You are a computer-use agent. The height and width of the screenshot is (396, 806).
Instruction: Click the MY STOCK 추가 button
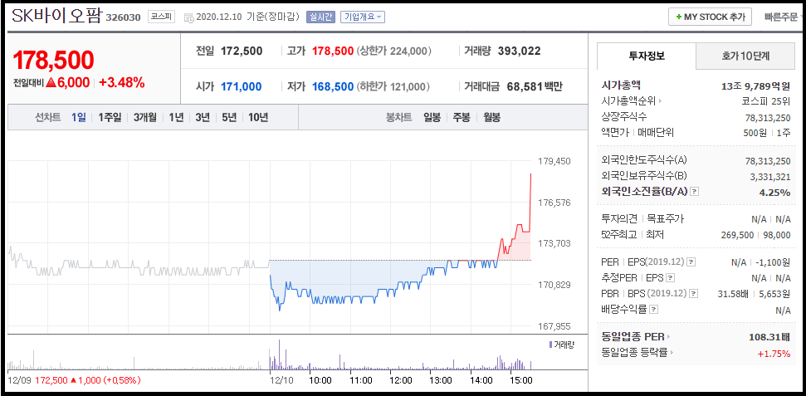pos(710,17)
